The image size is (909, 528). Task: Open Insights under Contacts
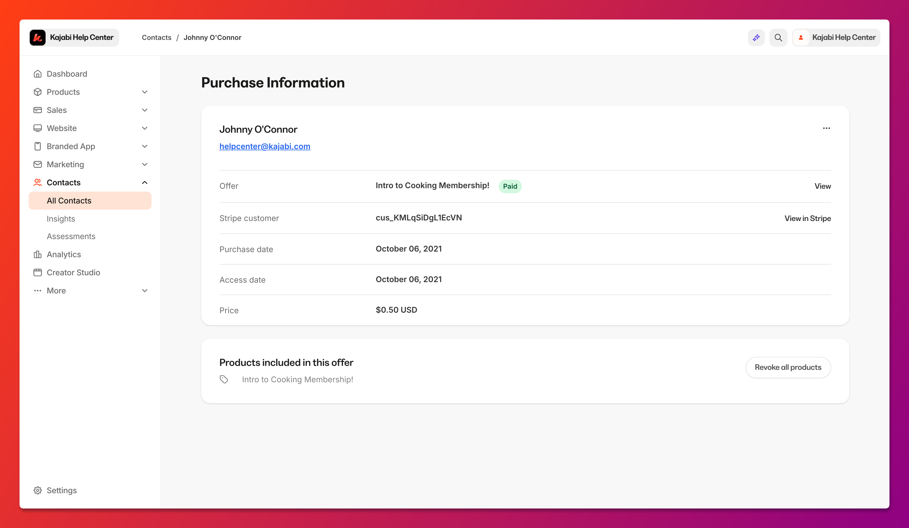click(x=61, y=219)
